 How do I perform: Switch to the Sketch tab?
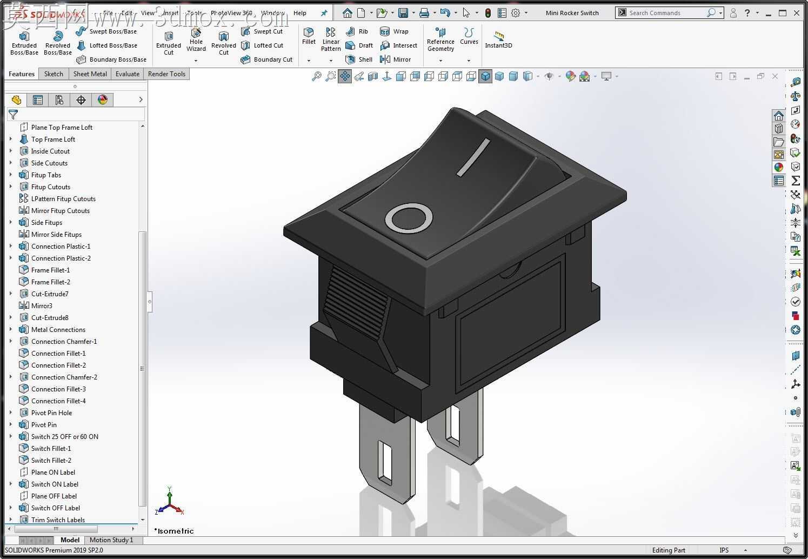pyautogui.click(x=54, y=74)
